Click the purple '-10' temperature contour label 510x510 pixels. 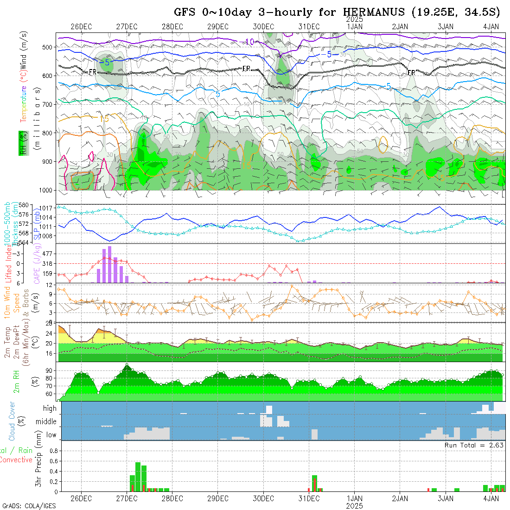[247, 42]
